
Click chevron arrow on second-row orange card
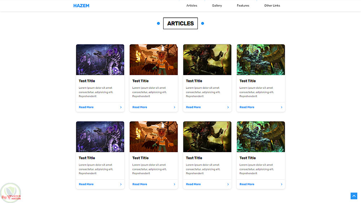click(174, 184)
